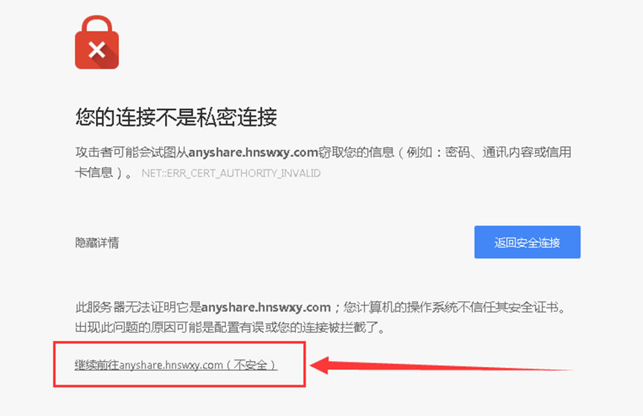
Task: Click the red padlock warning icon
Action: tap(97, 42)
